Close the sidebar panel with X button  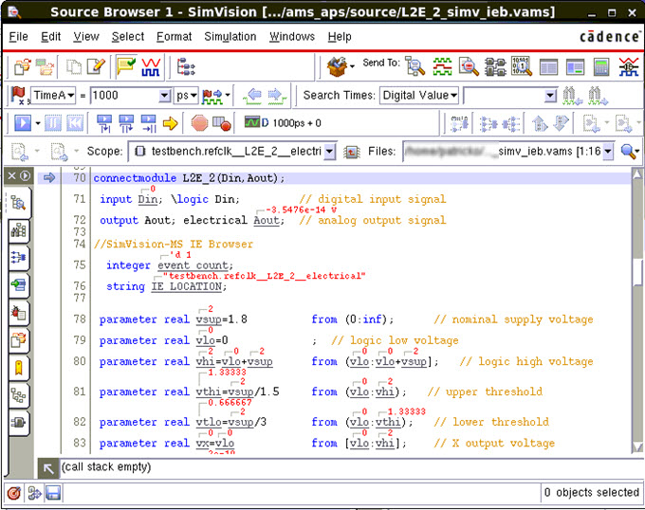pyautogui.click(x=11, y=176)
